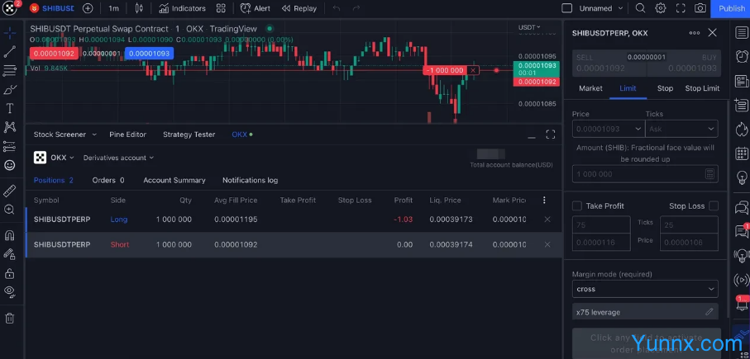The image size is (750, 359).
Task: Enable the Stop Loss checkbox
Action: click(714, 205)
